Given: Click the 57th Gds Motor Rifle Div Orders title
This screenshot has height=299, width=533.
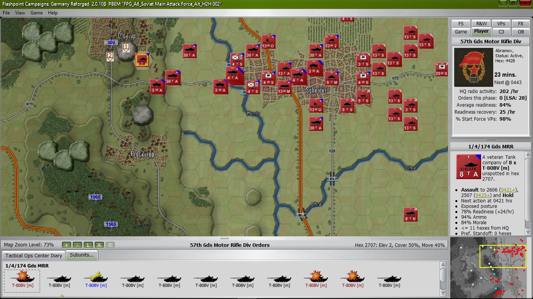Looking at the screenshot, I should 230,245.
